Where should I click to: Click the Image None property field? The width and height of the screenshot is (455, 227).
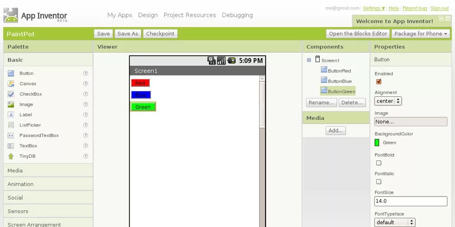(410, 122)
